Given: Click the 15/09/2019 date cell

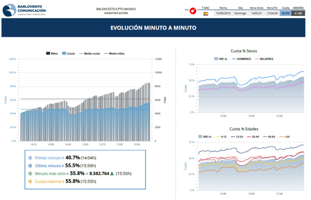Looking at the screenshot, I should (223, 13).
